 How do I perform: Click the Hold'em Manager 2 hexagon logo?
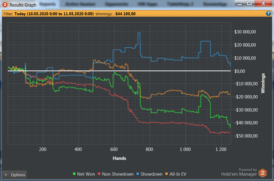263,173
